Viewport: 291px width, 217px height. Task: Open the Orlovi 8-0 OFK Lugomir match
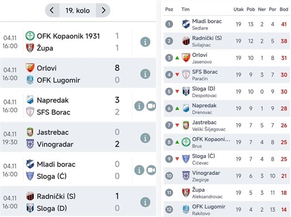coord(73,74)
